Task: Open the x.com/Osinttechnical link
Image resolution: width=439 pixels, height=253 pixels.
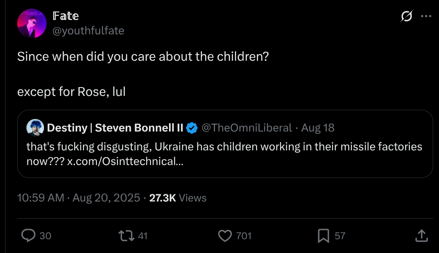Action: tap(125, 161)
